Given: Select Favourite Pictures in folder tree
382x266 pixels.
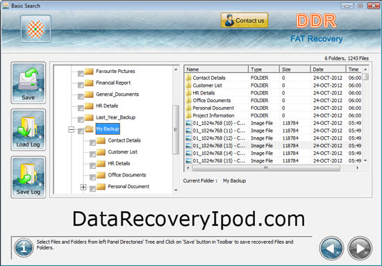Looking at the screenshot, I should coord(115,71).
